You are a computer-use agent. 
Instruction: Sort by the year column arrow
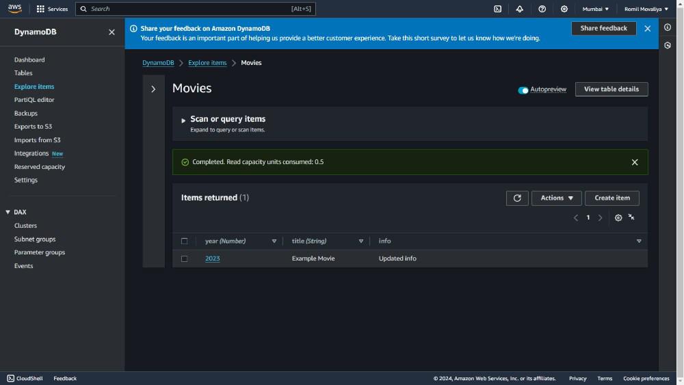274,241
